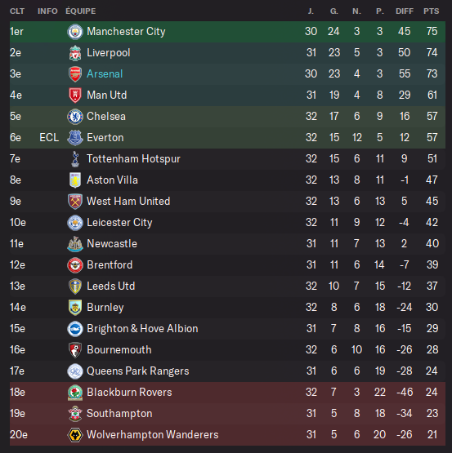Open the Aston Villa team link
The height and width of the screenshot is (453, 452).
(x=112, y=180)
